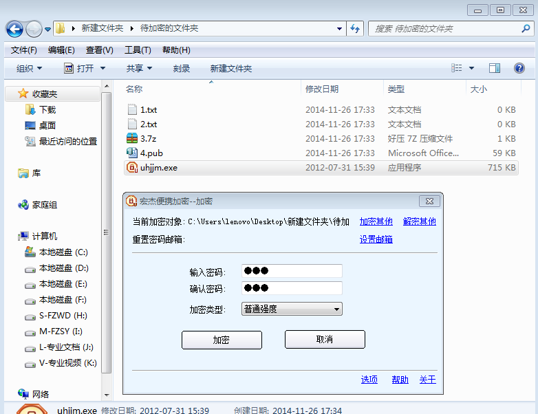Open the 加密类型 combo box
Screen dimensions: 538x414
(292, 309)
